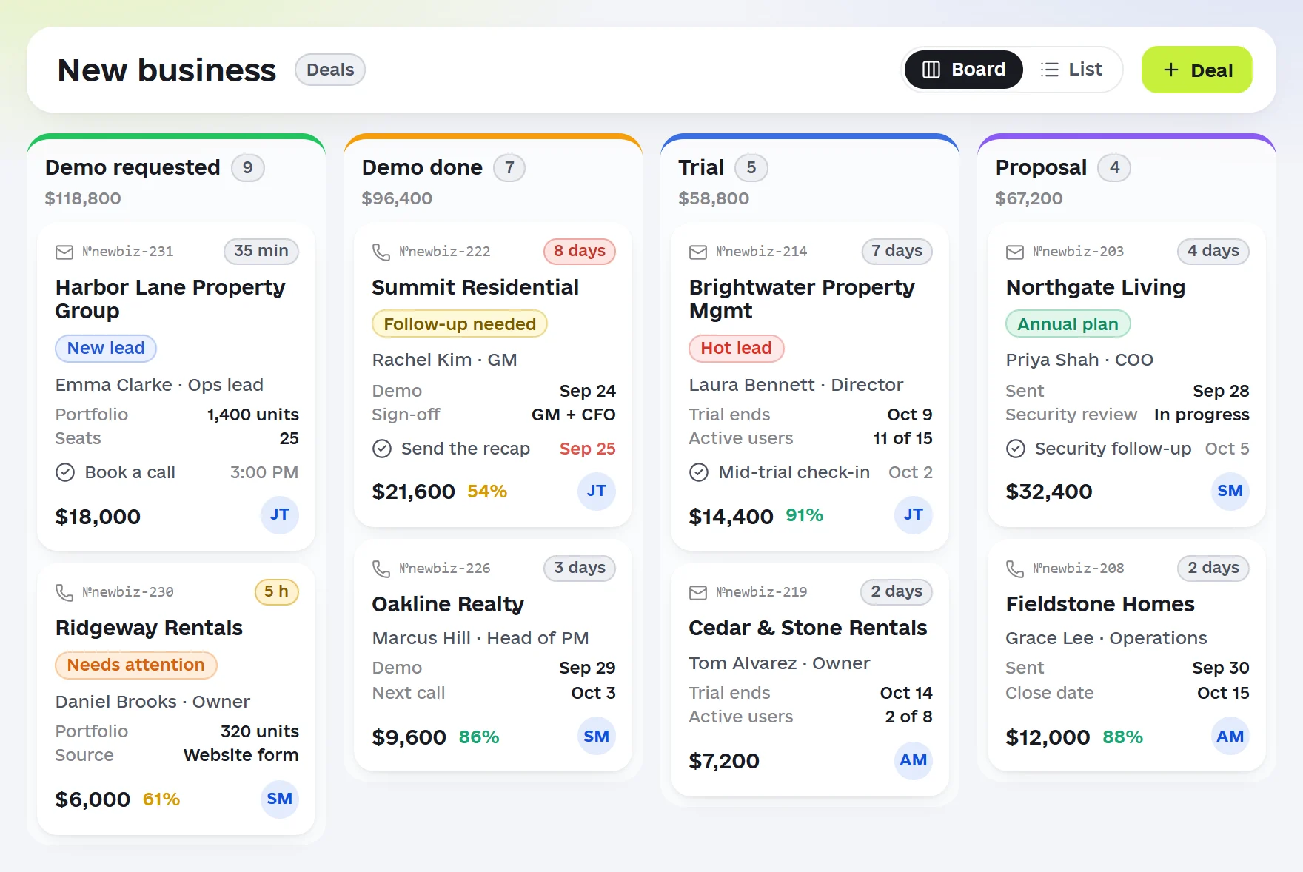Complete the 'Mid-trial check-in' task

(699, 473)
